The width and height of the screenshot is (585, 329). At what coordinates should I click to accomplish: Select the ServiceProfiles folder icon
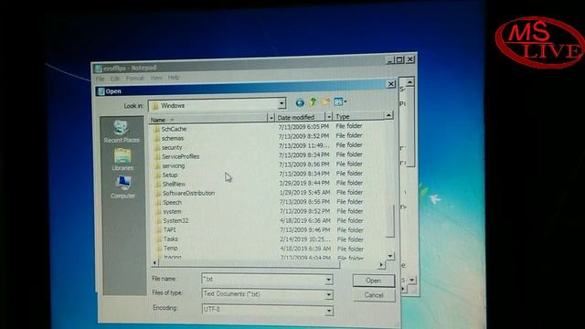coord(157,156)
